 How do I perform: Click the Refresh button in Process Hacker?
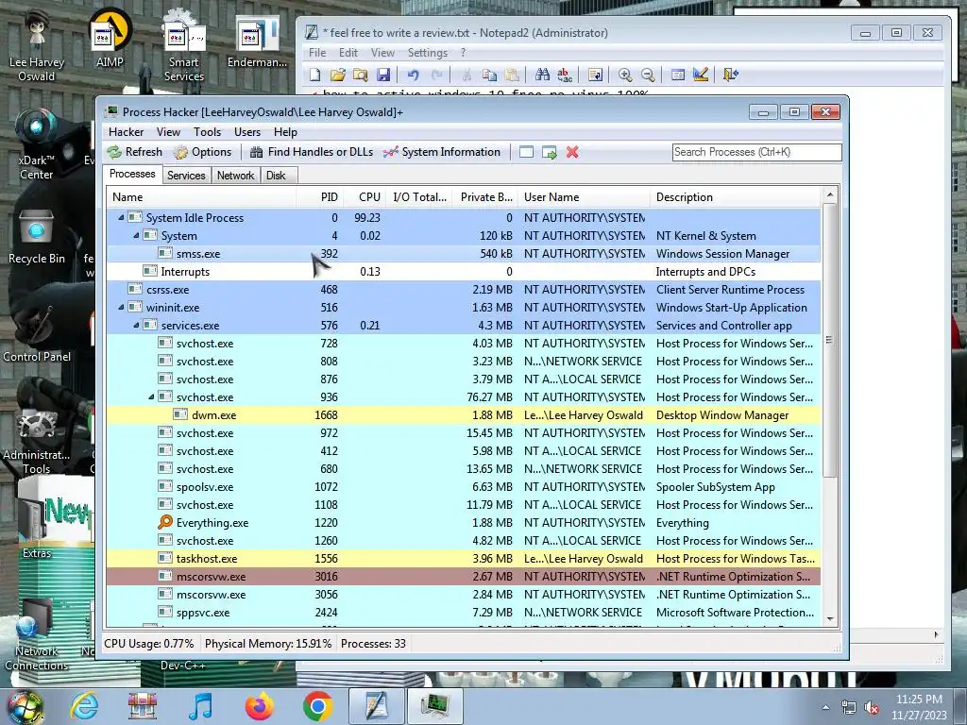[134, 152]
